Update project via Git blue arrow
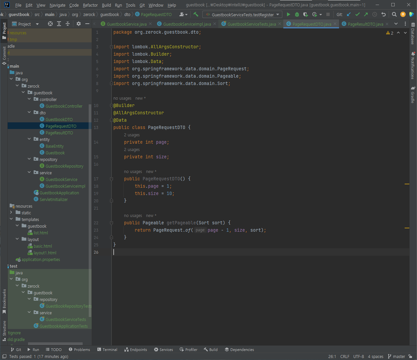The image size is (417, 360). point(349,14)
